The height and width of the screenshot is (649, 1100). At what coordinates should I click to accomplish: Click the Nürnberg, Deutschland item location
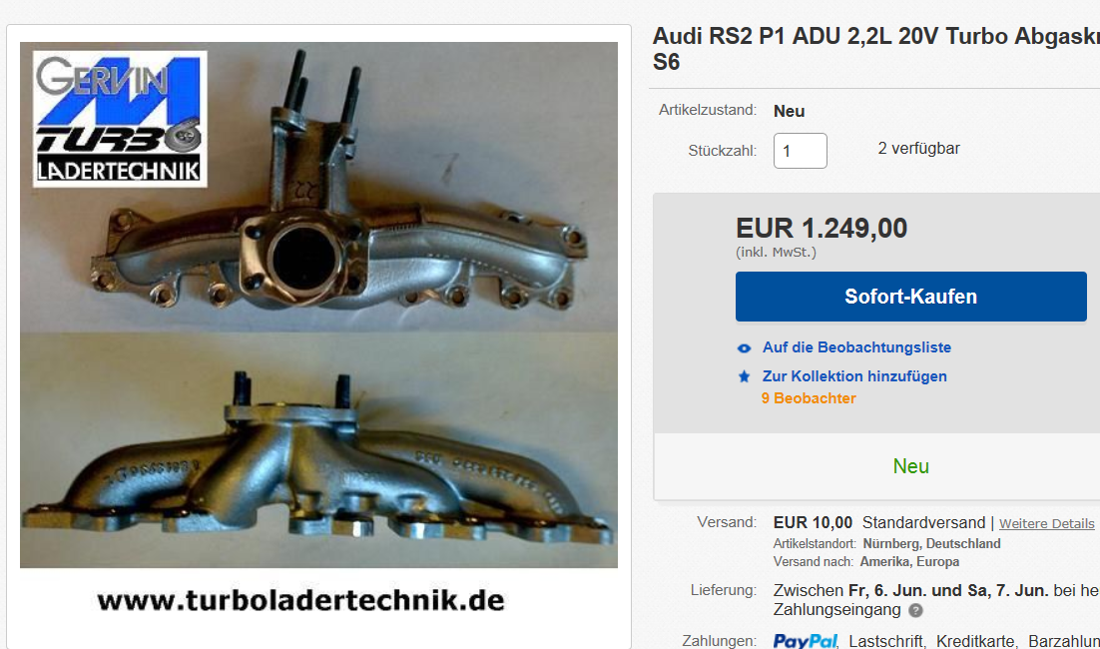(x=931, y=544)
